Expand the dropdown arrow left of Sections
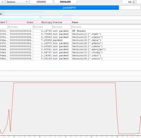Image resolution: width=141 pixels, height=138 pixels. point(2,2)
